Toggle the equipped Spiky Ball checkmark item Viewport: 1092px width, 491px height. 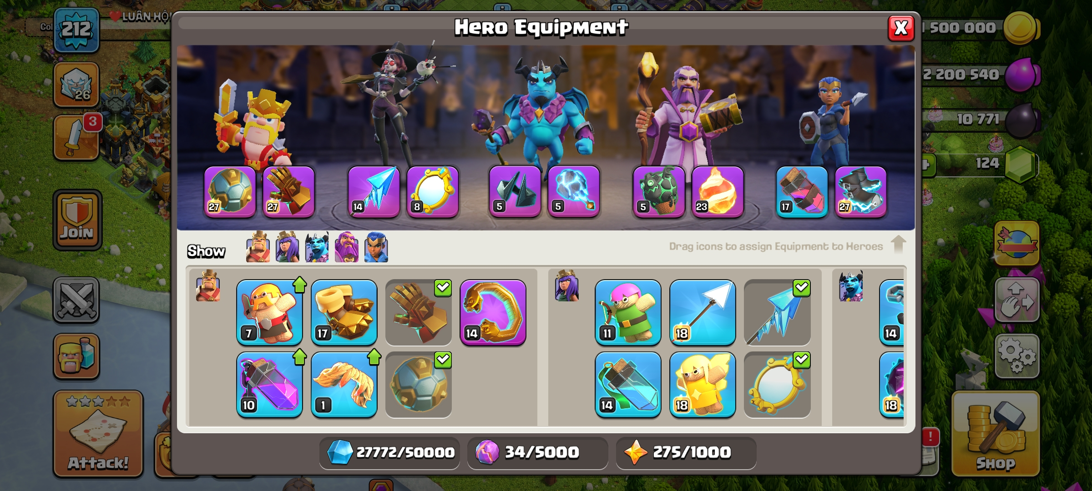[x=419, y=385]
